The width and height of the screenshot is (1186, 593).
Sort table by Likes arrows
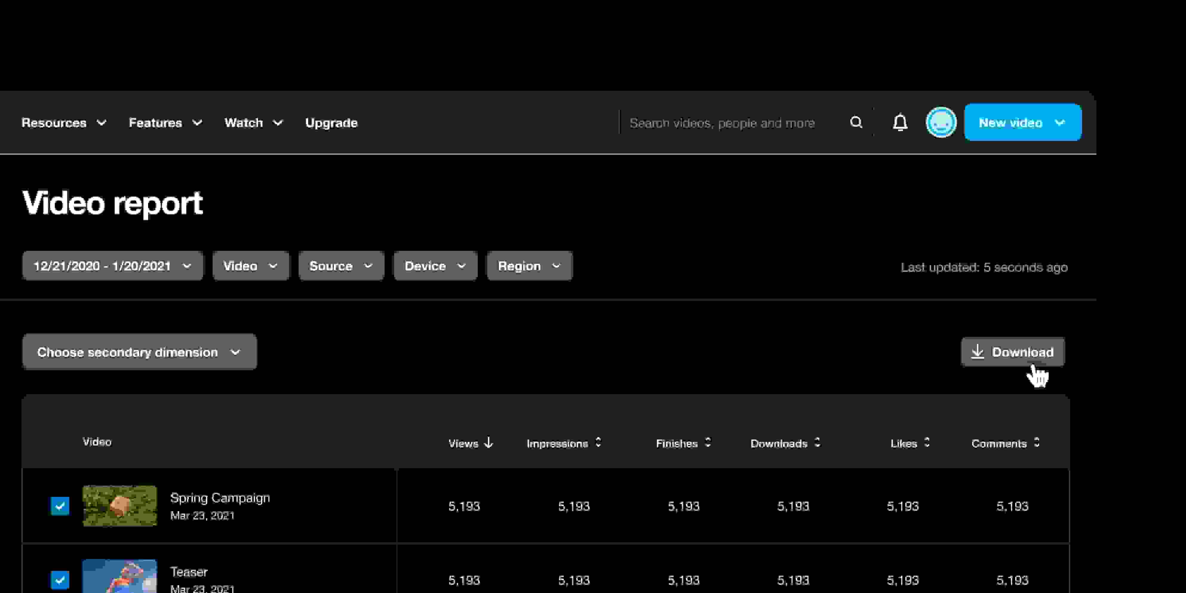[927, 443]
